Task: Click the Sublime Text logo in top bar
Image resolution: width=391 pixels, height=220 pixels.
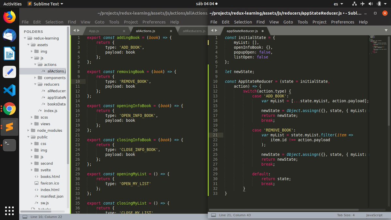Action: 30,4
